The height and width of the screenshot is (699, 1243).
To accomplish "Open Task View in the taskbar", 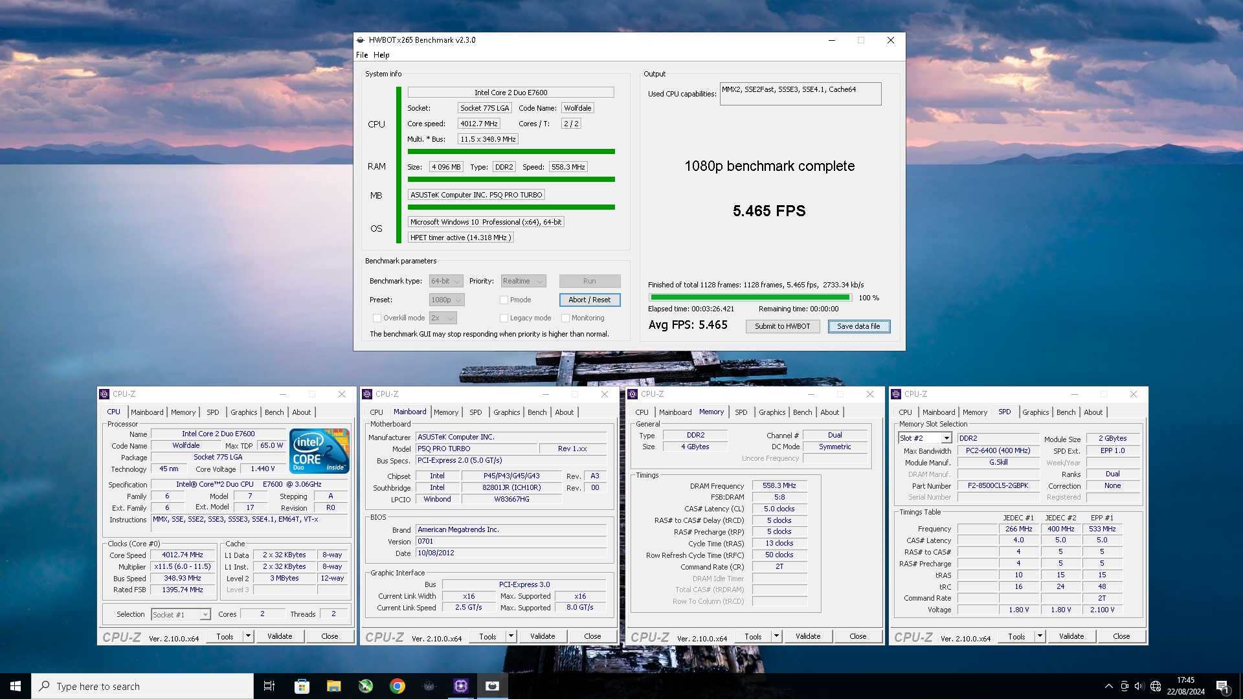I will [x=269, y=686].
